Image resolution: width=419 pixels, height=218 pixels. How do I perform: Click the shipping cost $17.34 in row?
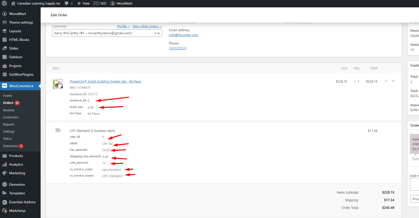click(x=373, y=131)
